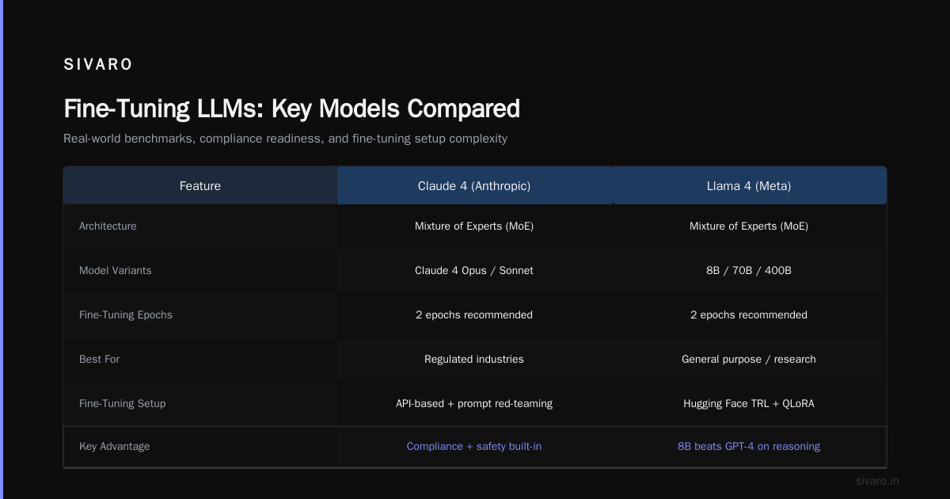Viewport: 950px width, 499px height.
Task: Click the Best For row label
Action: [x=100, y=360]
